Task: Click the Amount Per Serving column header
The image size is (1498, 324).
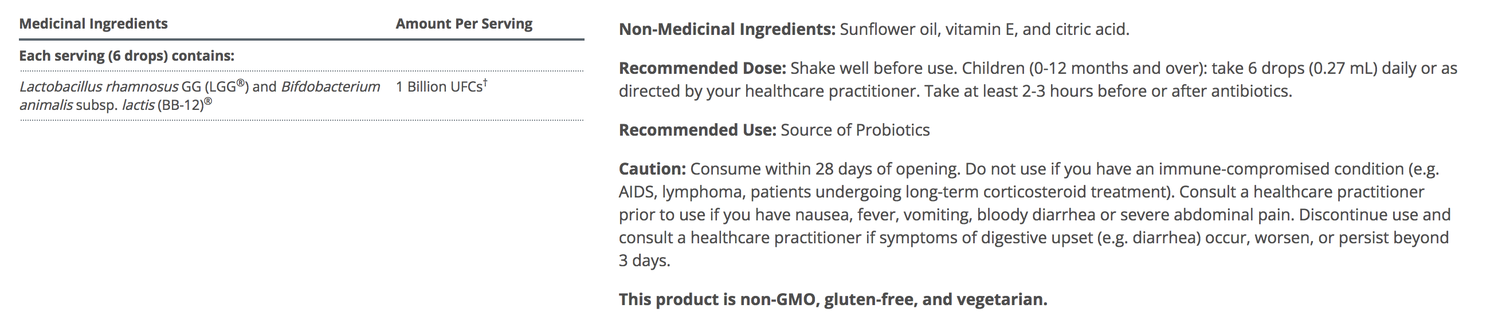Action: [x=464, y=24]
